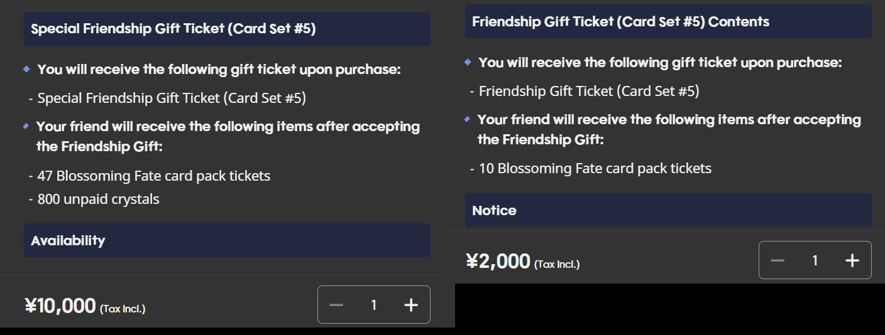The width and height of the screenshot is (885, 335).
Task: Click the Tax Incl. note beside ¥10,000
Action: coord(123,308)
